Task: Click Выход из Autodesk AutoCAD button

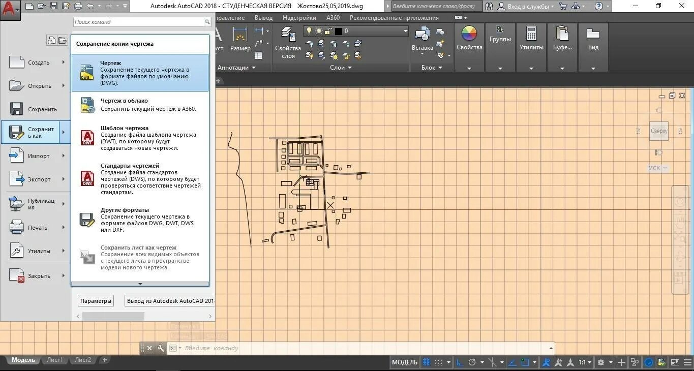Action: 169,301
